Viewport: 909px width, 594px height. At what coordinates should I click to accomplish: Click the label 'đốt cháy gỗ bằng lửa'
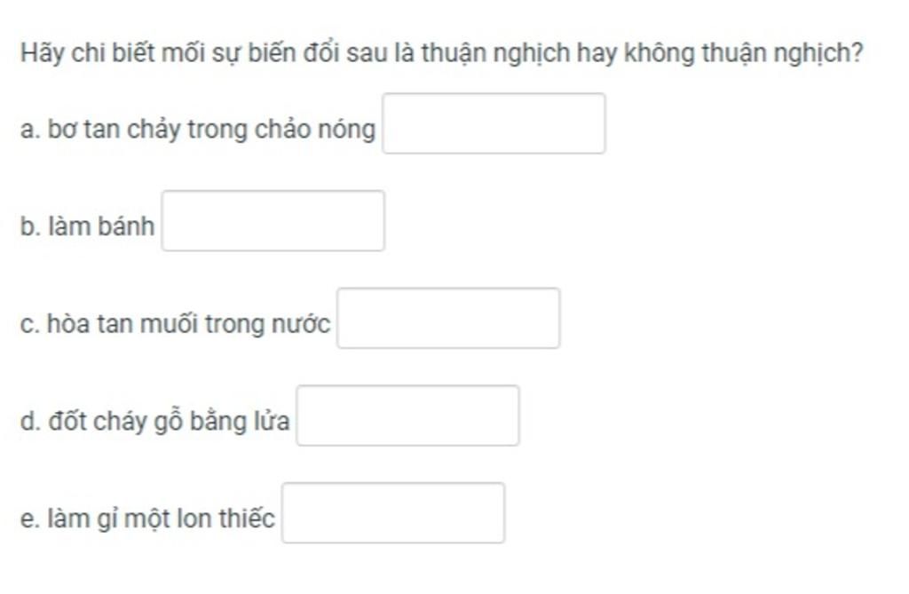click(x=169, y=422)
